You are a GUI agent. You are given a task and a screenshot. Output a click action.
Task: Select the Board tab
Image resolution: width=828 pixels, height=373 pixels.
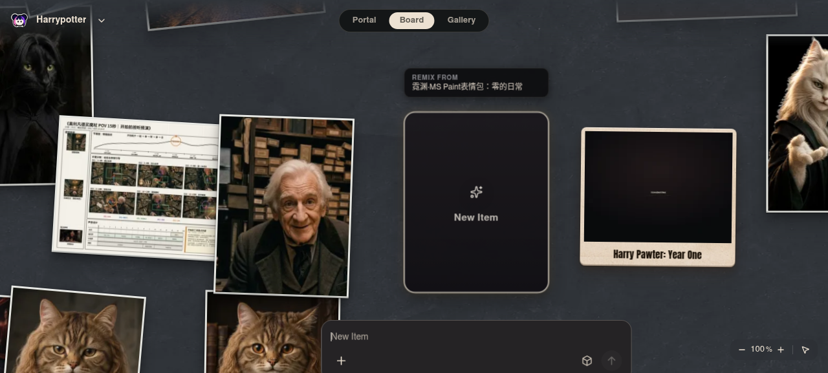pos(411,20)
